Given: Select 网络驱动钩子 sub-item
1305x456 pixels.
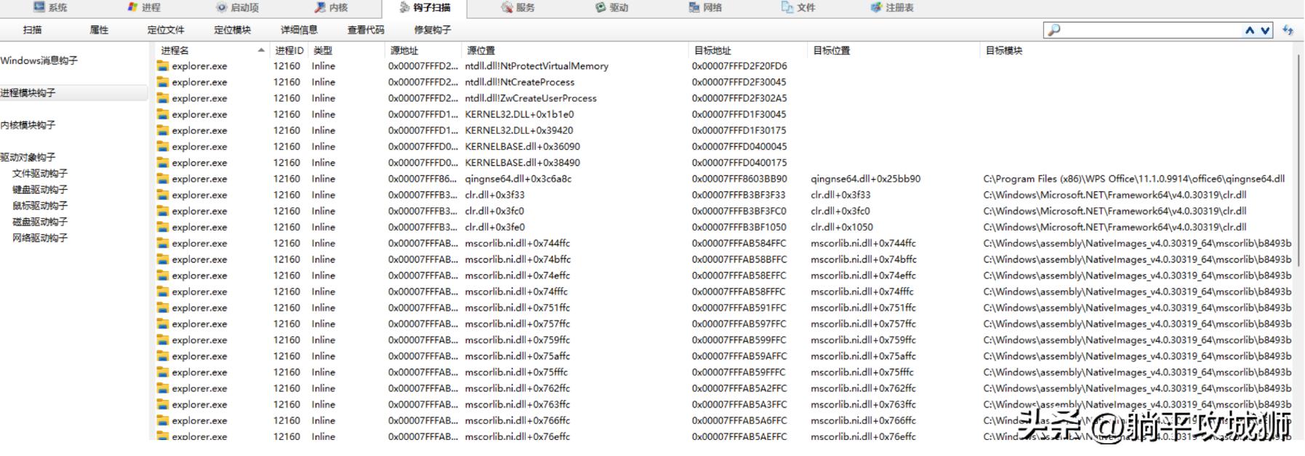Looking at the screenshot, I should 40,238.
